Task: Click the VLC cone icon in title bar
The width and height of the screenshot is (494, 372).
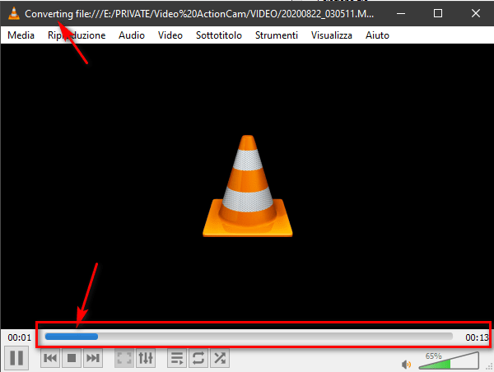Action: pyautogui.click(x=13, y=13)
